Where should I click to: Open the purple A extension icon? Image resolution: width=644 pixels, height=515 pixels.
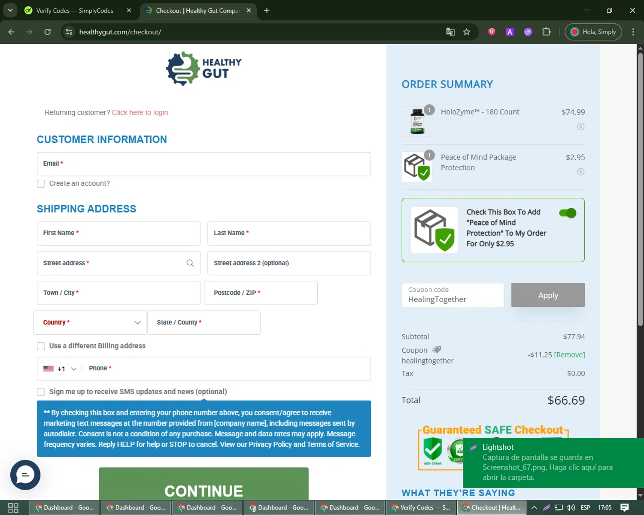(510, 32)
